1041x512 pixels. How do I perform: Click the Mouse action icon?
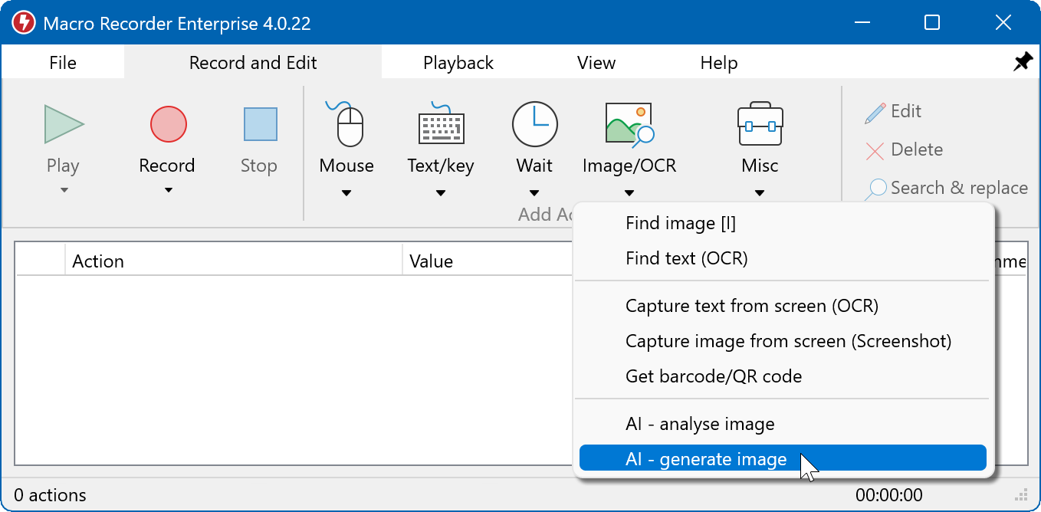tap(346, 123)
